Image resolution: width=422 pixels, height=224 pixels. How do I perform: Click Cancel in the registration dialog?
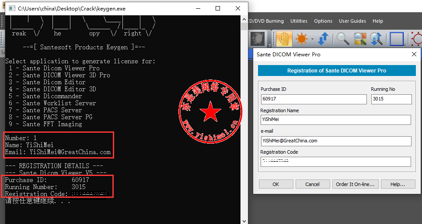coord(313,184)
